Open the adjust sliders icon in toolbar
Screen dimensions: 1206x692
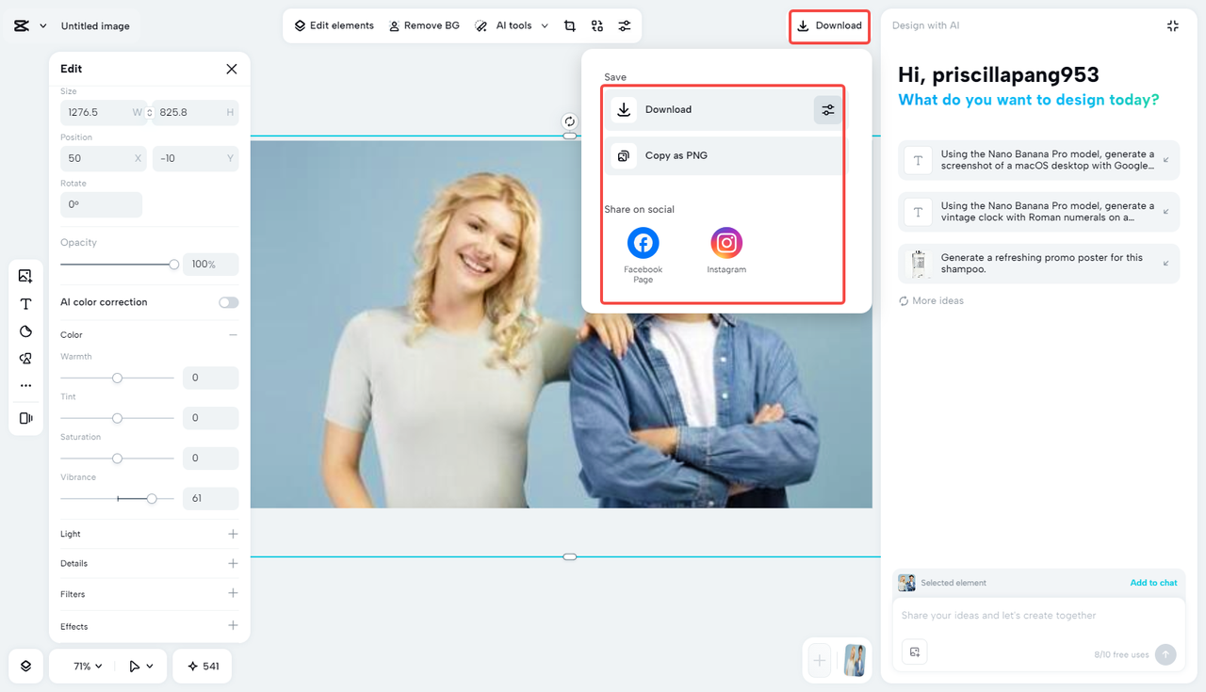625,25
